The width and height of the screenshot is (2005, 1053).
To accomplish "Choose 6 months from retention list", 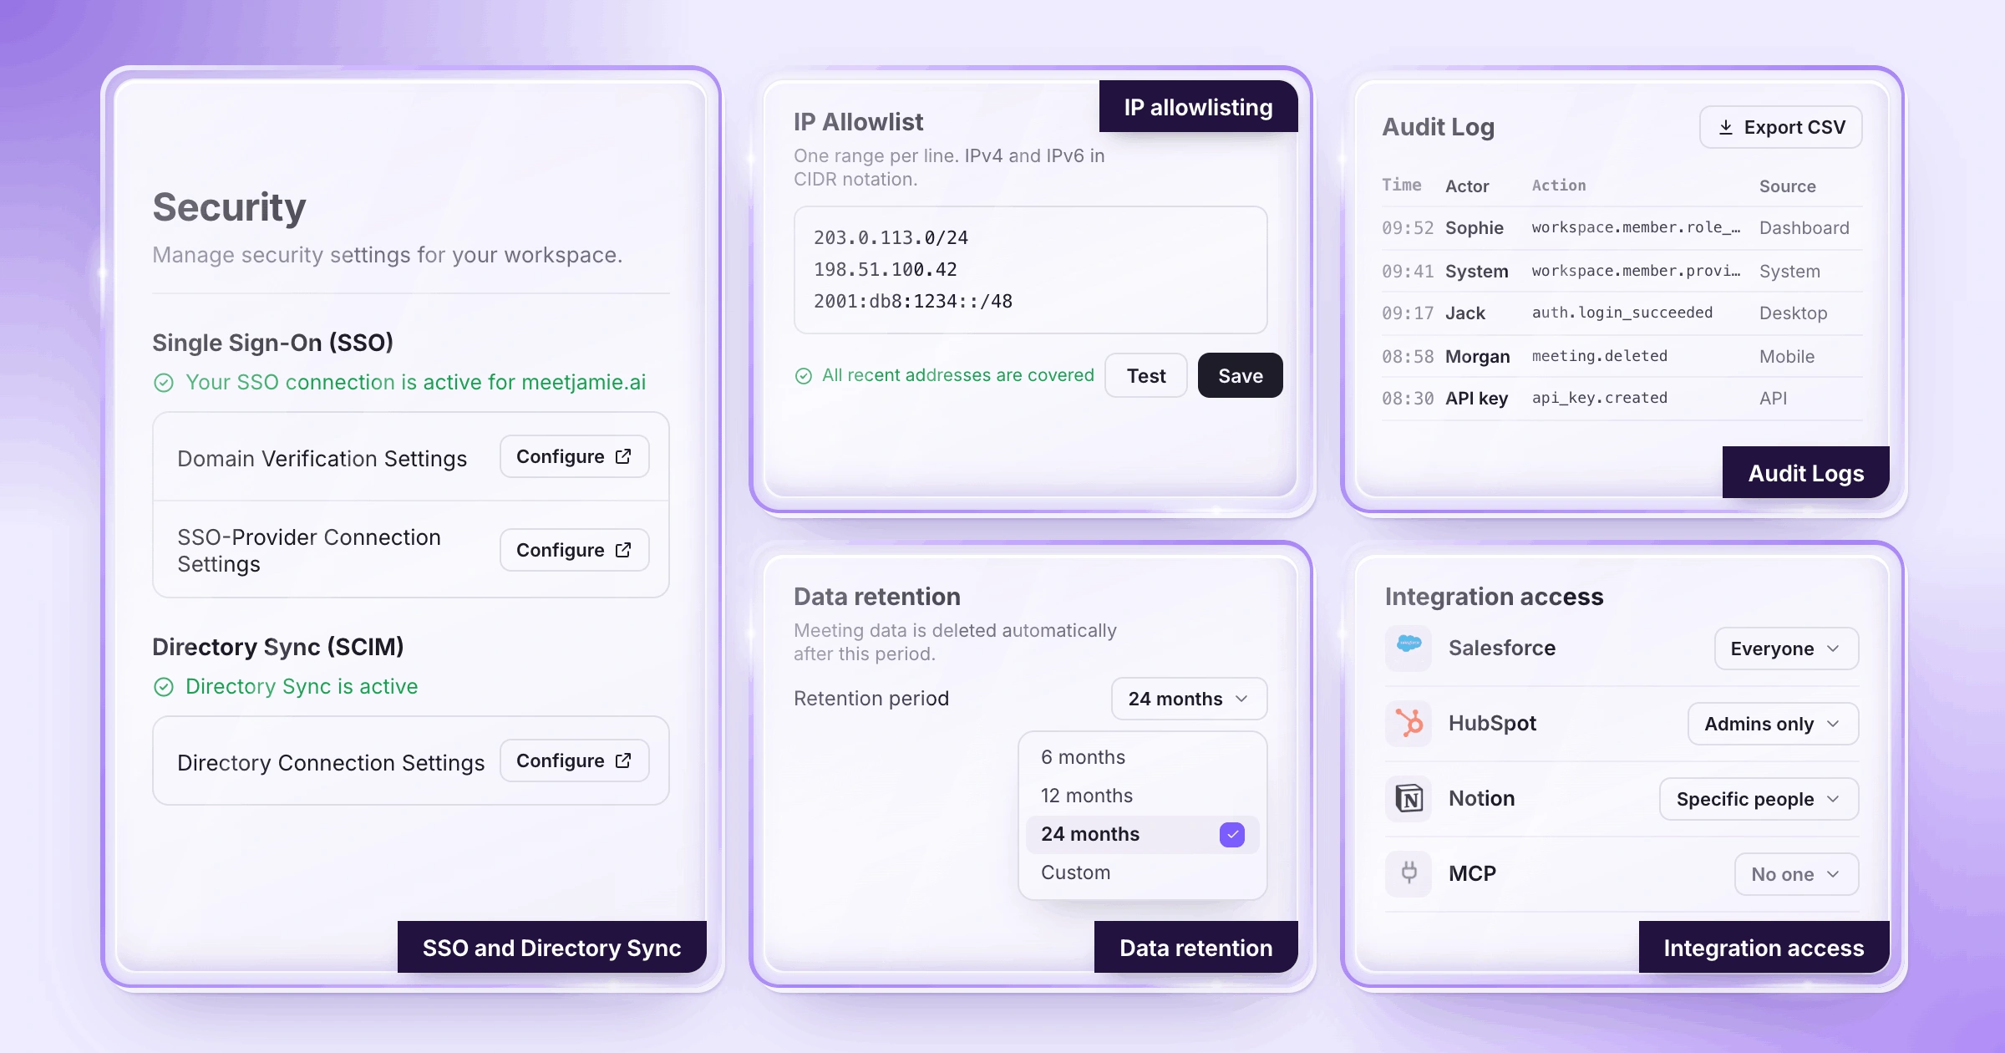I will (x=1142, y=757).
